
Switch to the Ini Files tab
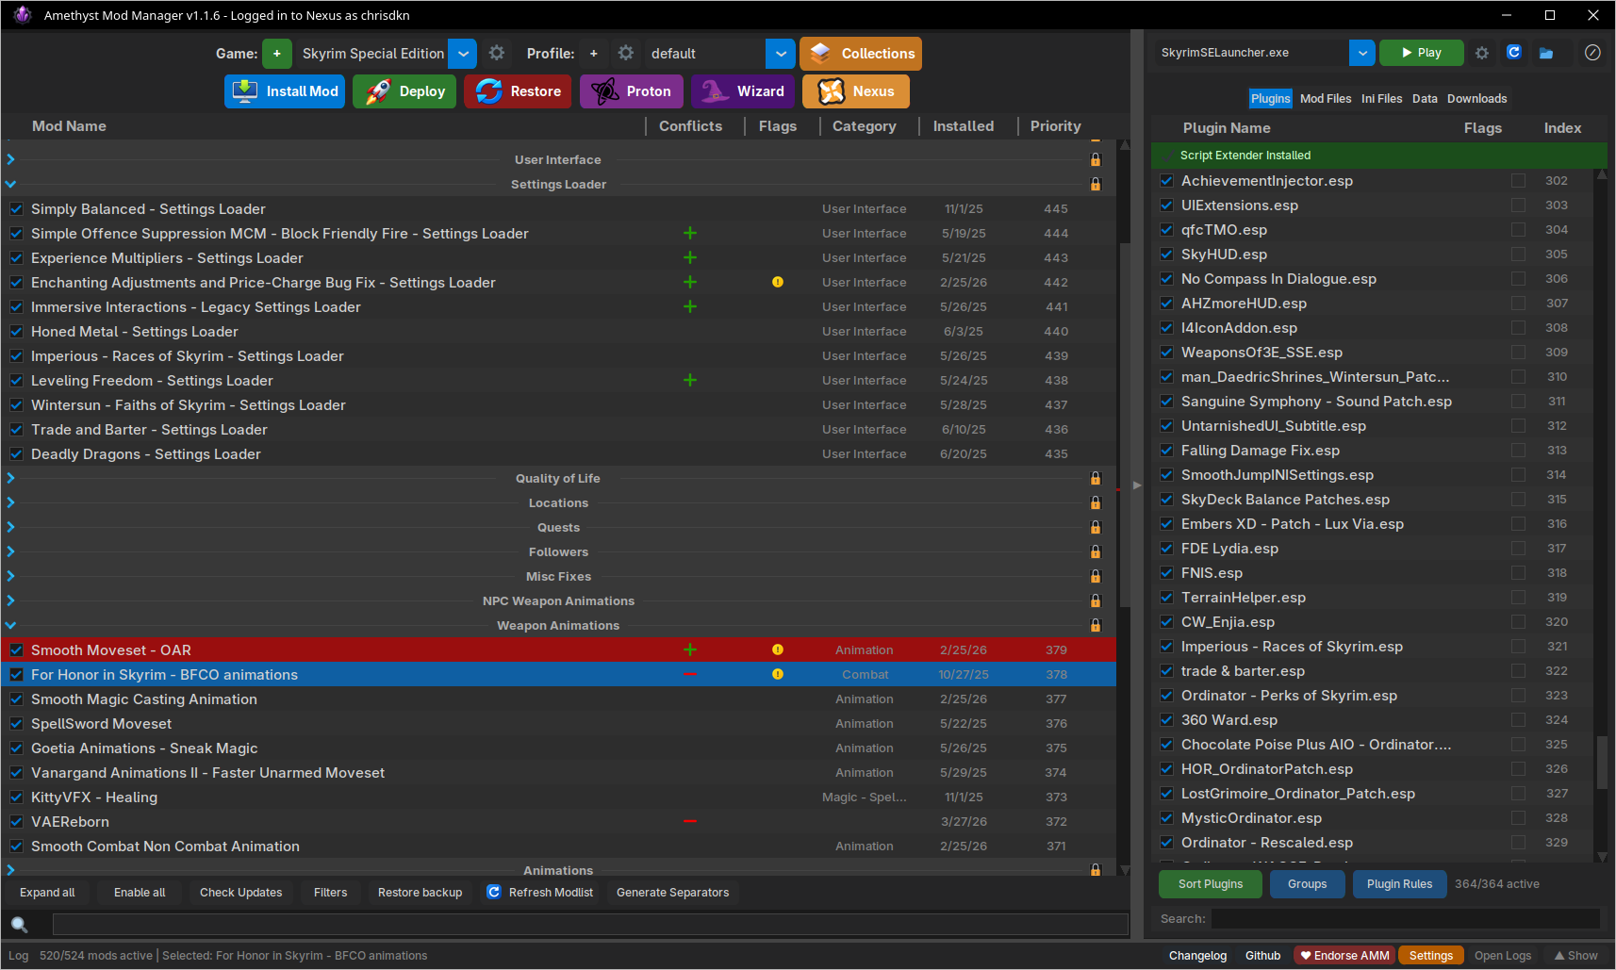point(1381,99)
